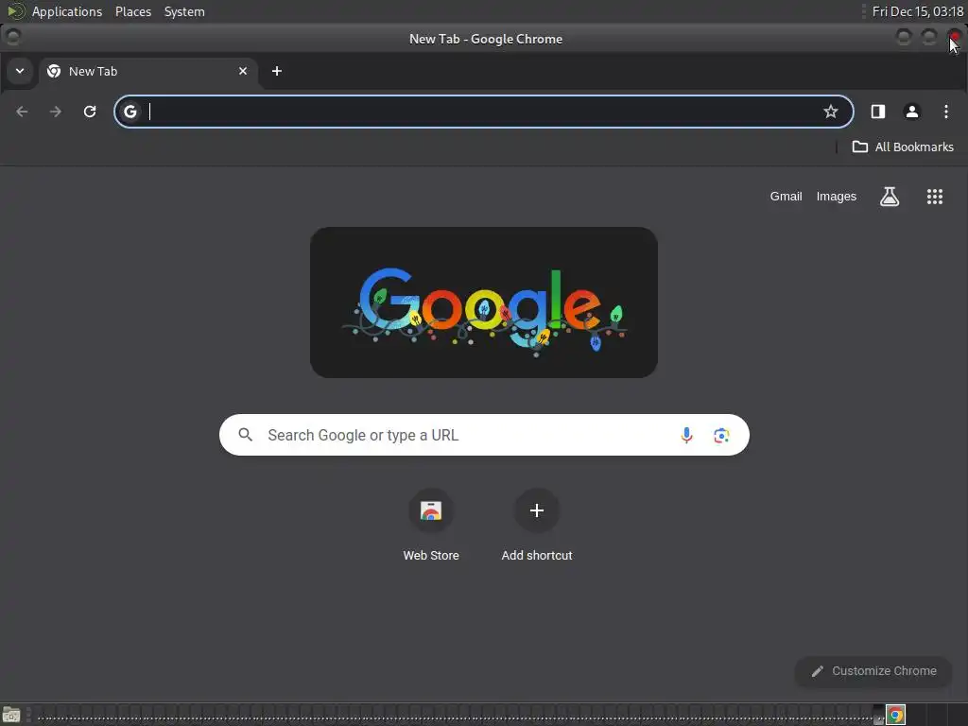Click the holiday Google doodle
Screen dimensions: 968x726
coord(484,302)
